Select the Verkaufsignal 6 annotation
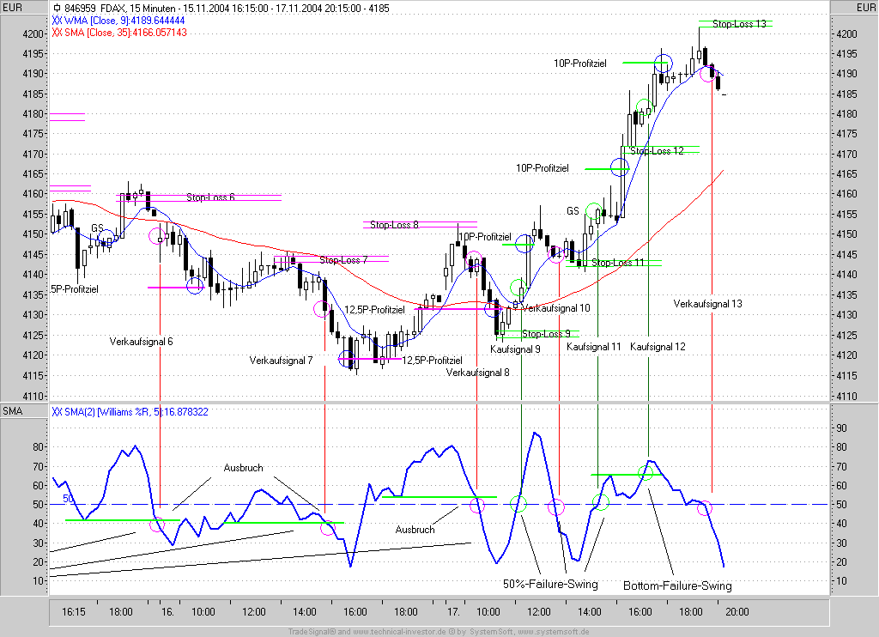Image resolution: width=879 pixels, height=637 pixels. pos(142,342)
